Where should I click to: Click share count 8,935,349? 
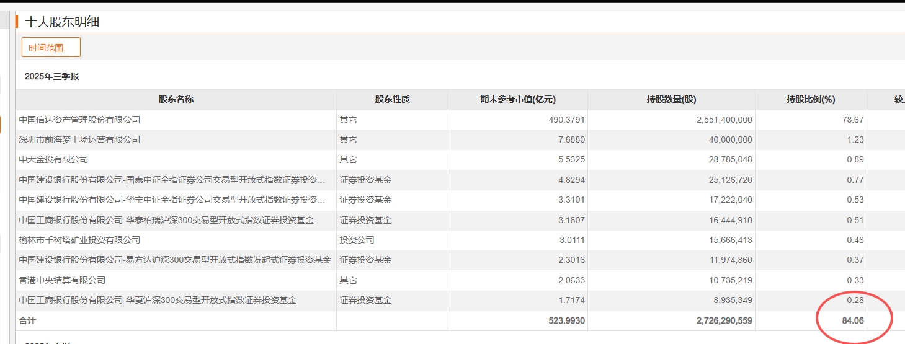coord(731,300)
